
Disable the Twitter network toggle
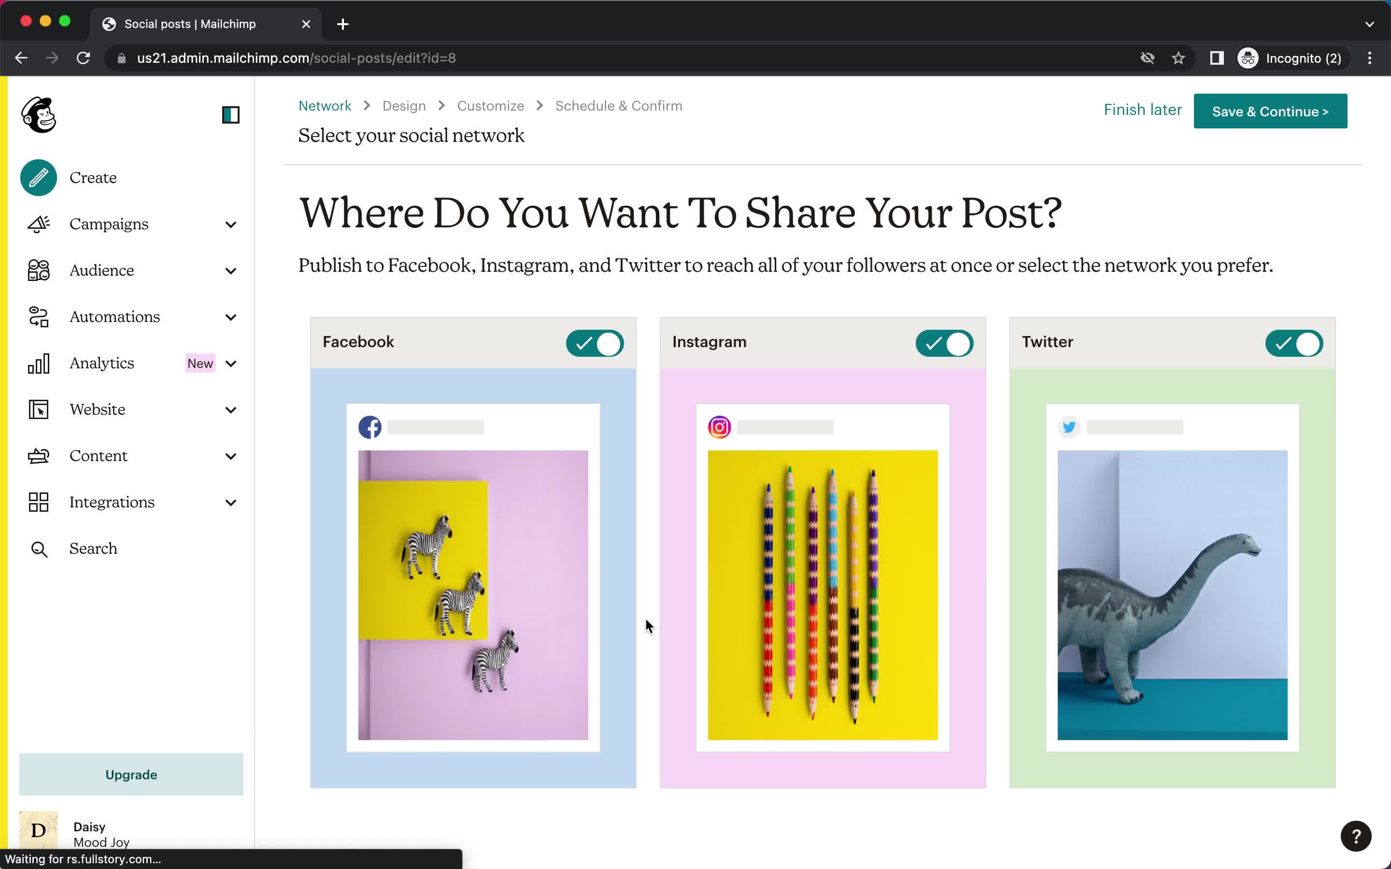[x=1295, y=343]
